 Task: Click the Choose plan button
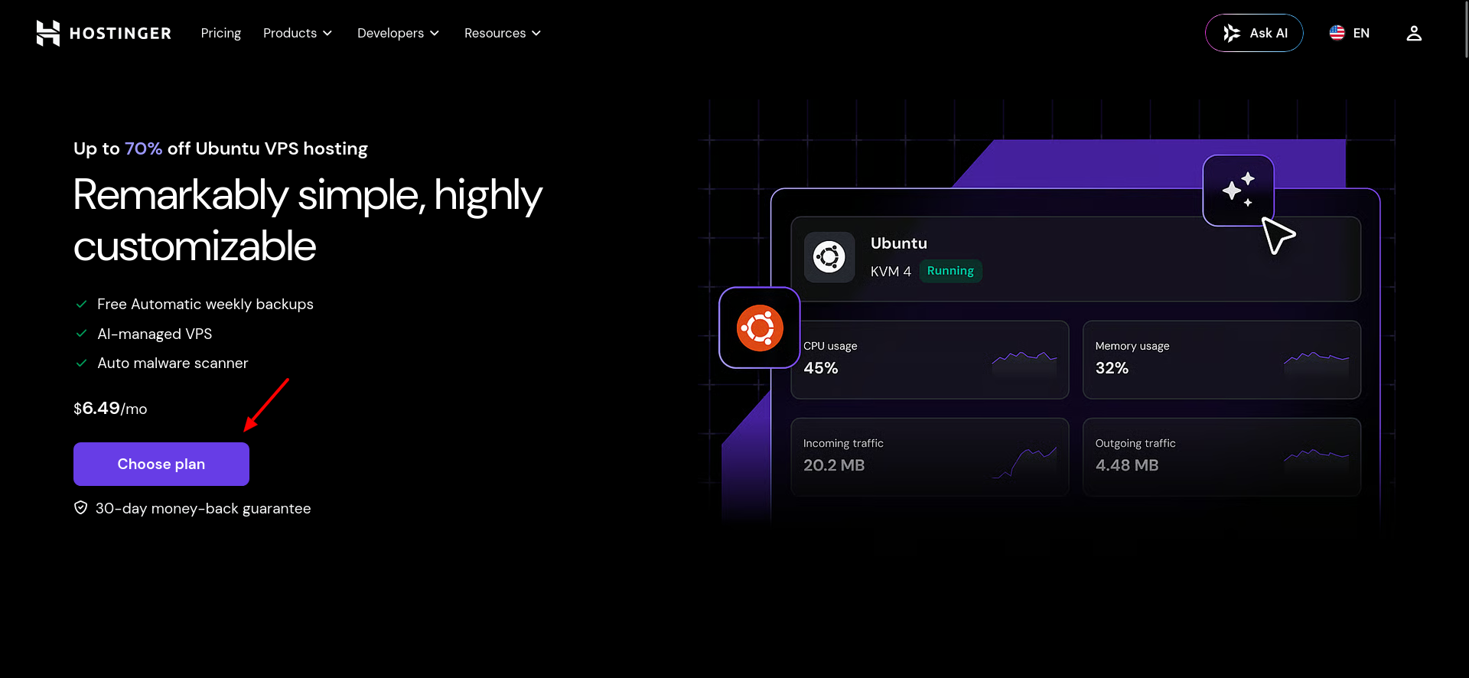(x=161, y=464)
